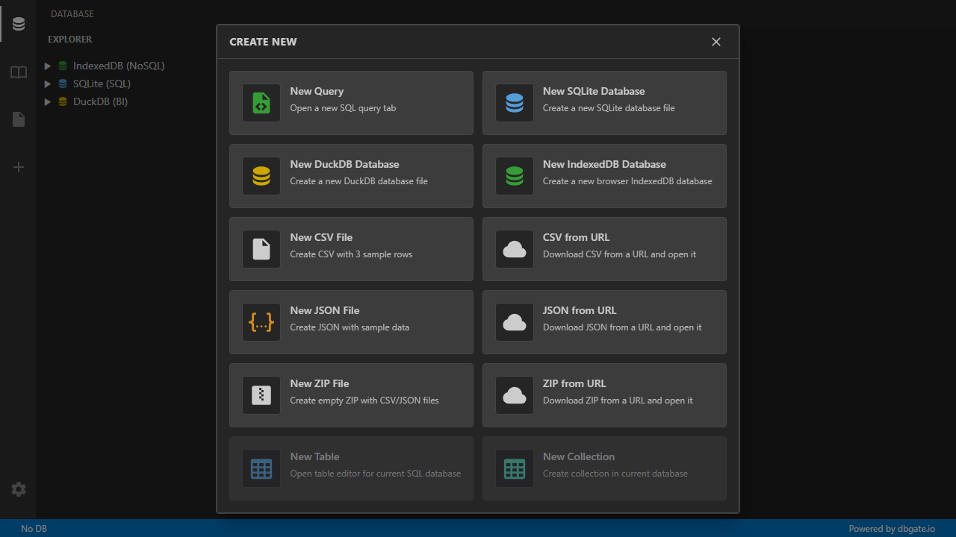
Task: Click the database connections icon in the activity bar
Action: pyautogui.click(x=18, y=23)
